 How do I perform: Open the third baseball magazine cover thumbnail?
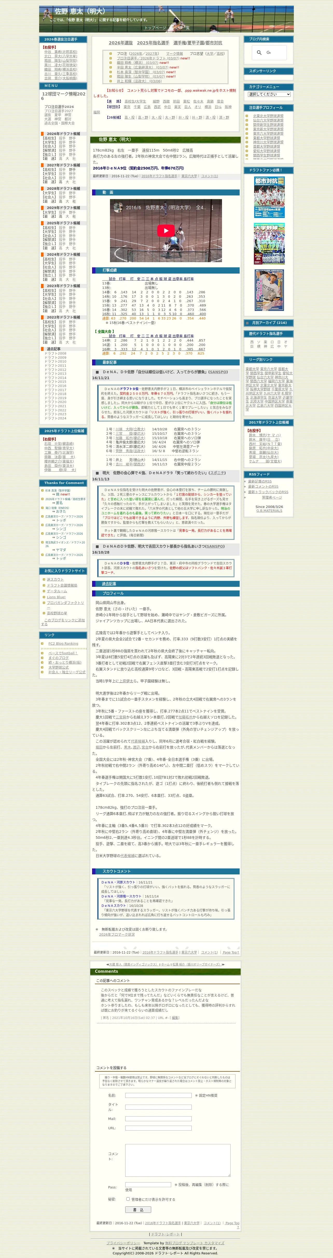pos(269,290)
